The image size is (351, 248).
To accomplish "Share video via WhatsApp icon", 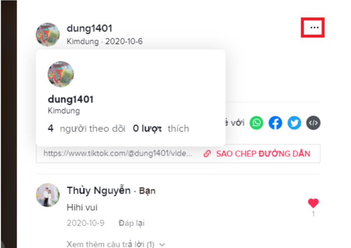I will (x=256, y=123).
